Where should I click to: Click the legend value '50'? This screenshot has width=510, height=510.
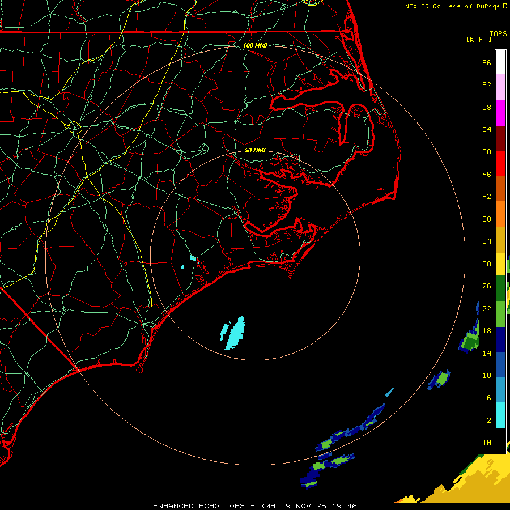pos(487,152)
